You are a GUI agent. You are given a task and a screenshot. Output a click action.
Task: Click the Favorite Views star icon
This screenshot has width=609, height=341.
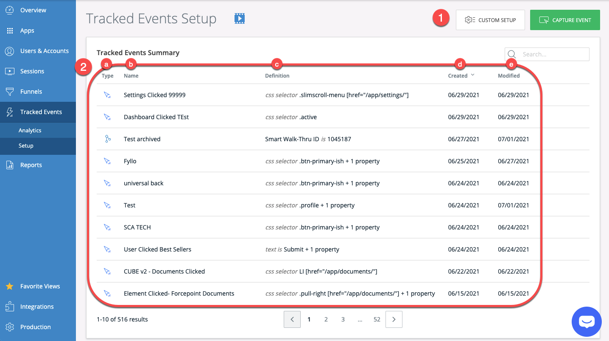pos(10,286)
